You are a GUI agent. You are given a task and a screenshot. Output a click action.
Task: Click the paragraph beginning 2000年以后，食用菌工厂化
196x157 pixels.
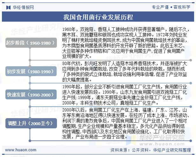126,123
